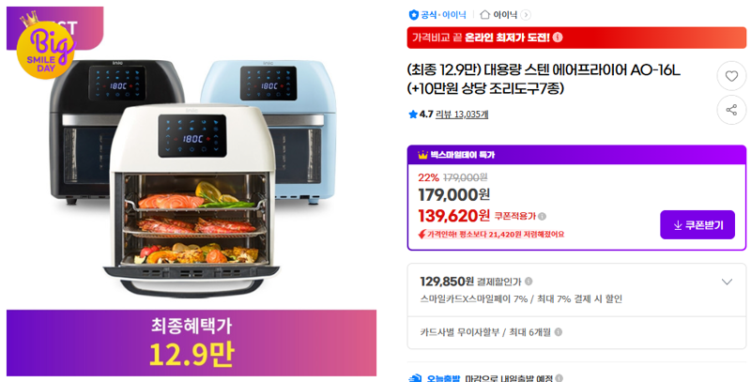
Task: Click the home icon beside 이이닉 store
Action: tap(484, 15)
